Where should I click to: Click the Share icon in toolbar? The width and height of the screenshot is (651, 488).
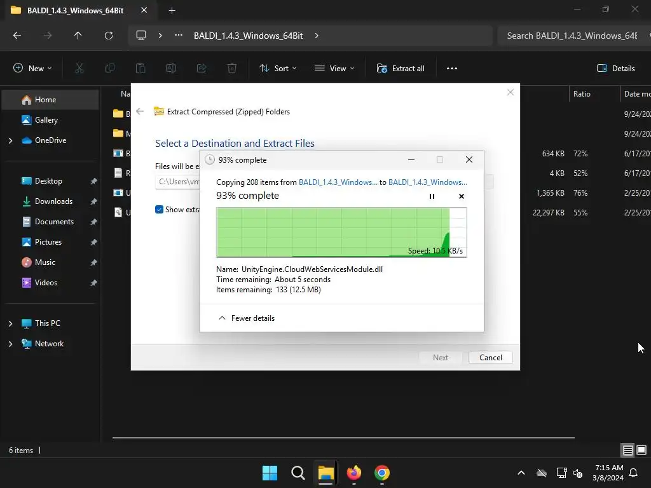coord(202,69)
